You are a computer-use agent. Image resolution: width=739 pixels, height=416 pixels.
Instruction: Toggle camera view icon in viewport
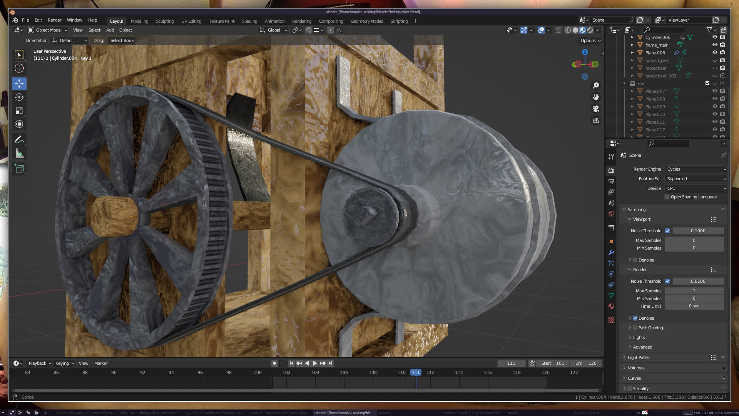click(596, 109)
